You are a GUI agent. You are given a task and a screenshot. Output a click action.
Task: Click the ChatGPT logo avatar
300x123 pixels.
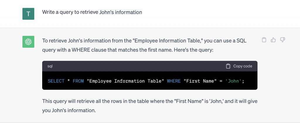click(x=28, y=41)
